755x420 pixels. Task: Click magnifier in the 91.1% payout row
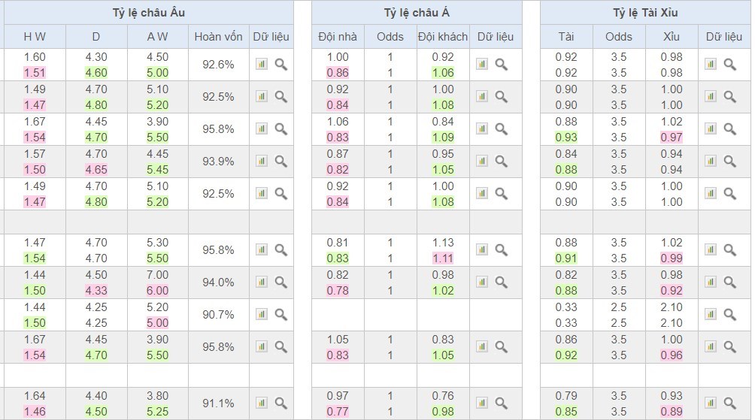coord(280,403)
